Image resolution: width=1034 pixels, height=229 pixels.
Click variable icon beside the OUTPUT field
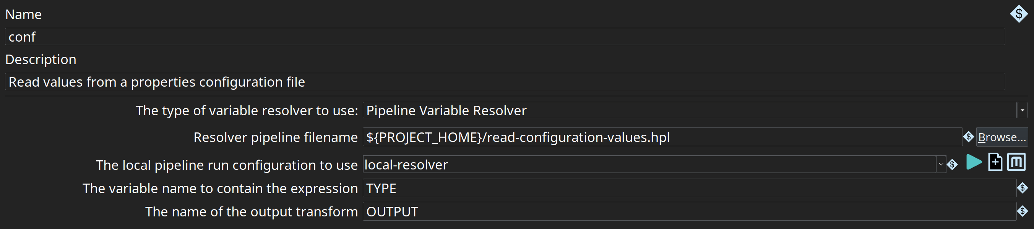(x=1023, y=211)
